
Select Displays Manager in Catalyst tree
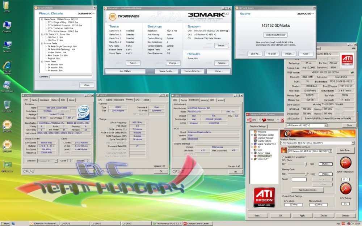265,138
